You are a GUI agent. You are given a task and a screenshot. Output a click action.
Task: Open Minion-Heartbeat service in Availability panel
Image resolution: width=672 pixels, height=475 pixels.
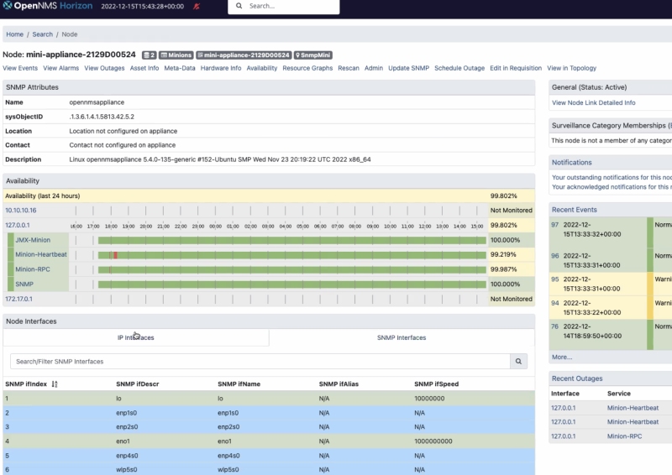41,254
